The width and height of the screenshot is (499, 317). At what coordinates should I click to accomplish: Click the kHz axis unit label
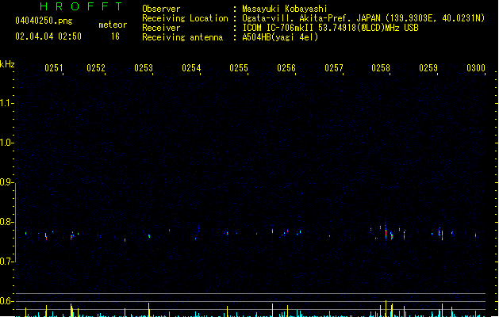coord(7,64)
